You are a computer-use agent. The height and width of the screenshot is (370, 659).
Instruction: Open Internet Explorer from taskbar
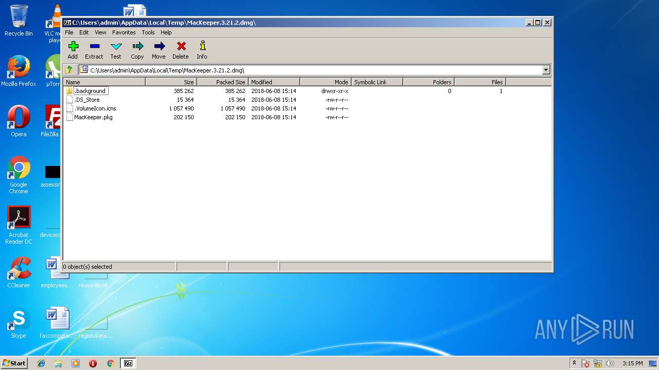[41, 363]
